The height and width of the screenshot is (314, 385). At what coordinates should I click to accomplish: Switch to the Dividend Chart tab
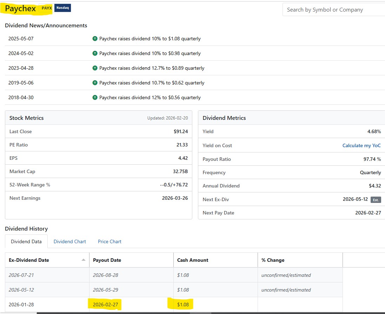(69, 241)
